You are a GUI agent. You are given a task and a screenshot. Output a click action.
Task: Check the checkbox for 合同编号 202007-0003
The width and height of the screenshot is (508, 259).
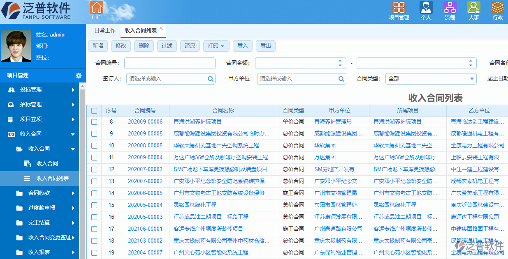(94, 169)
